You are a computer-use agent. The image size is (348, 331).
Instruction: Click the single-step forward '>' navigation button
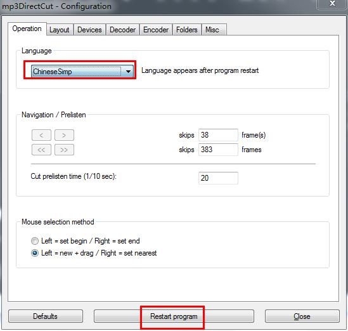click(x=64, y=135)
